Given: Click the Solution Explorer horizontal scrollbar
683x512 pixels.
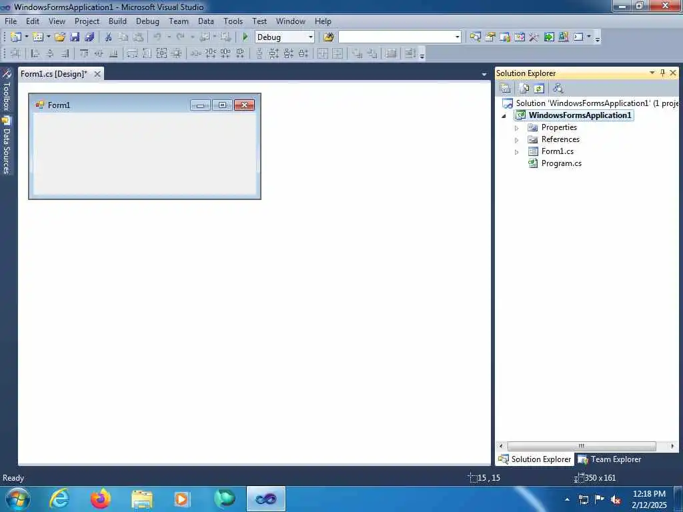Looking at the screenshot, I should (582, 446).
